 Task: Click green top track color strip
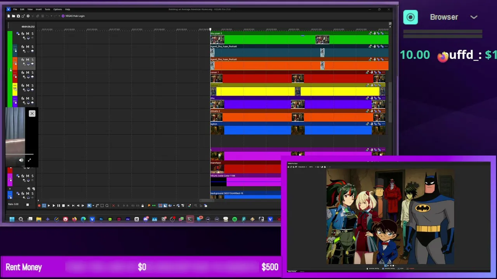click(x=10, y=70)
